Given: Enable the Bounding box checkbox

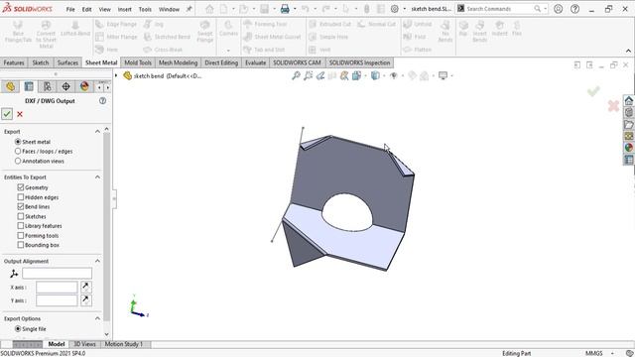Looking at the screenshot, I should [x=21, y=245].
